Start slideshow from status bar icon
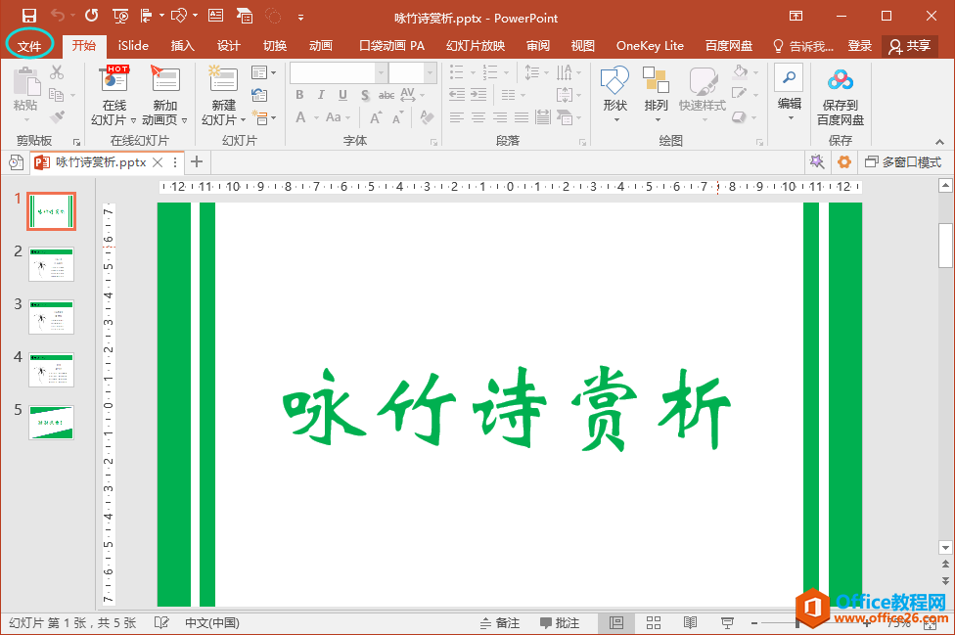The width and height of the screenshot is (955, 635). pos(727,622)
